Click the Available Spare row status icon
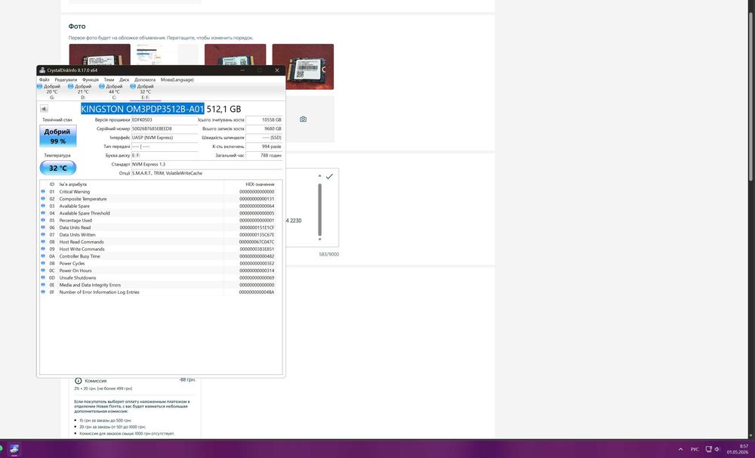This screenshot has width=755, height=458. pyautogui.click(x=43, y=206)
